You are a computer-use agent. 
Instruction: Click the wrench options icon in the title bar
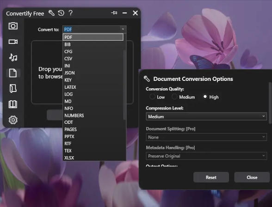[51, 13]
